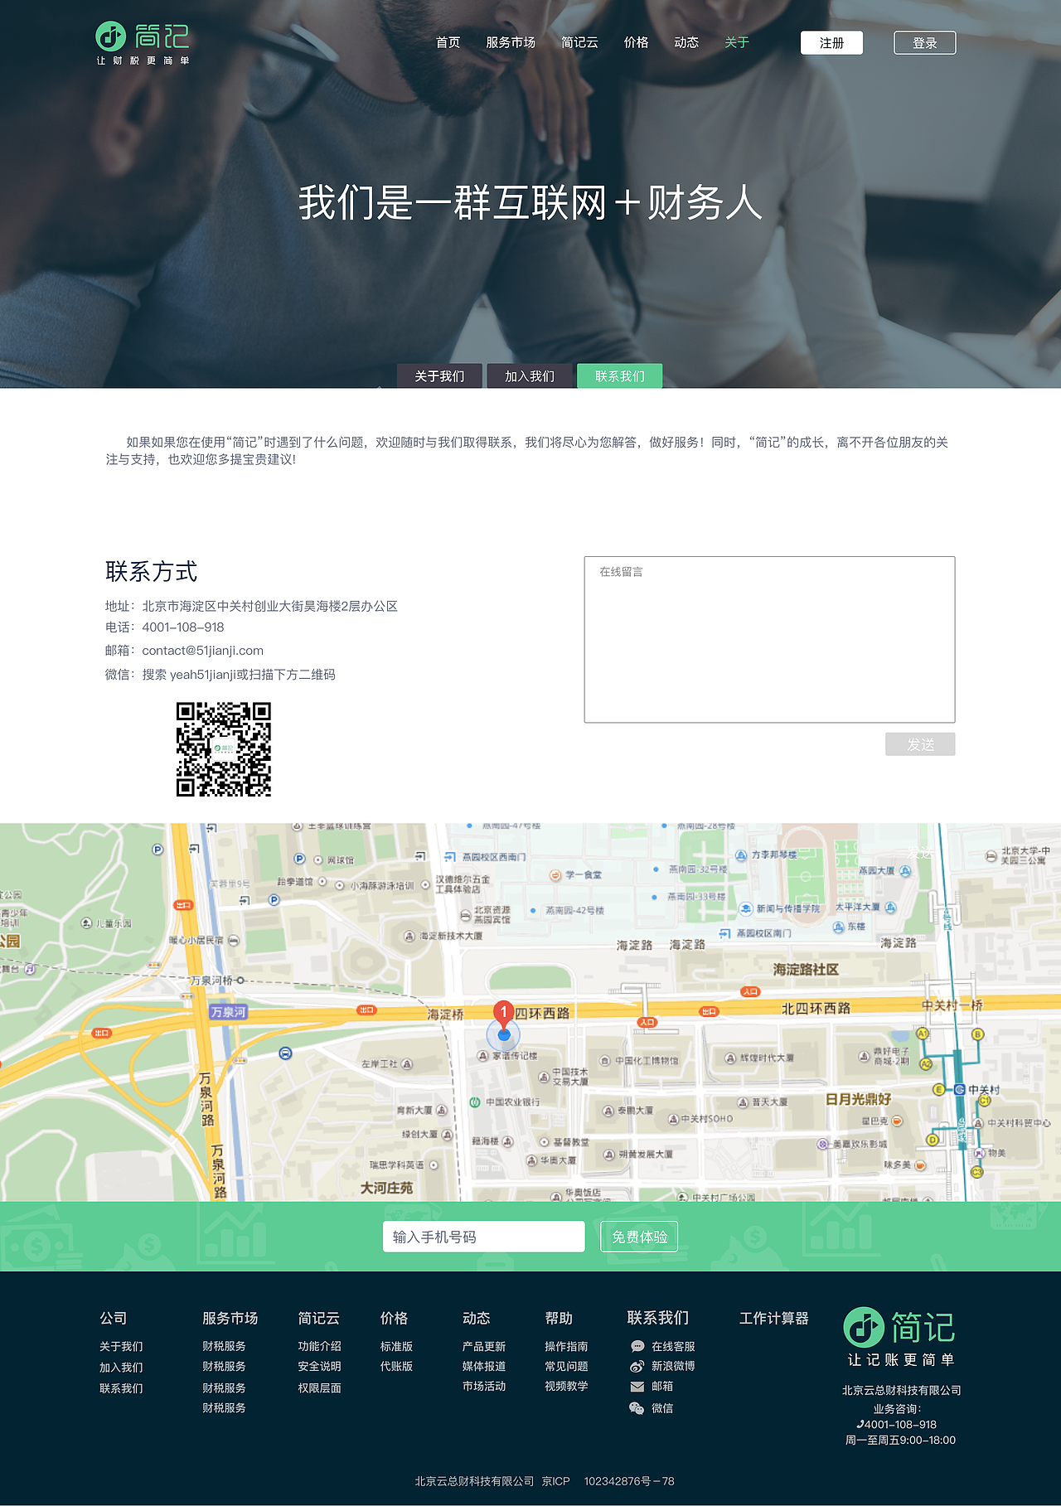Click the 注册 button
Viewport: 1061px width, 1506px height.
pos(831,43)
